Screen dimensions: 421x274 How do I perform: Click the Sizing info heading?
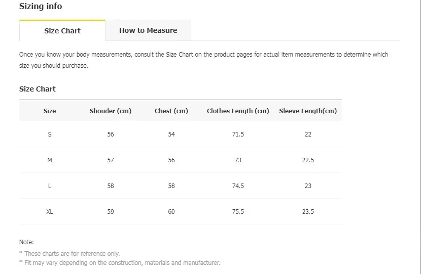pyautogui.click(x=41, y=6)
